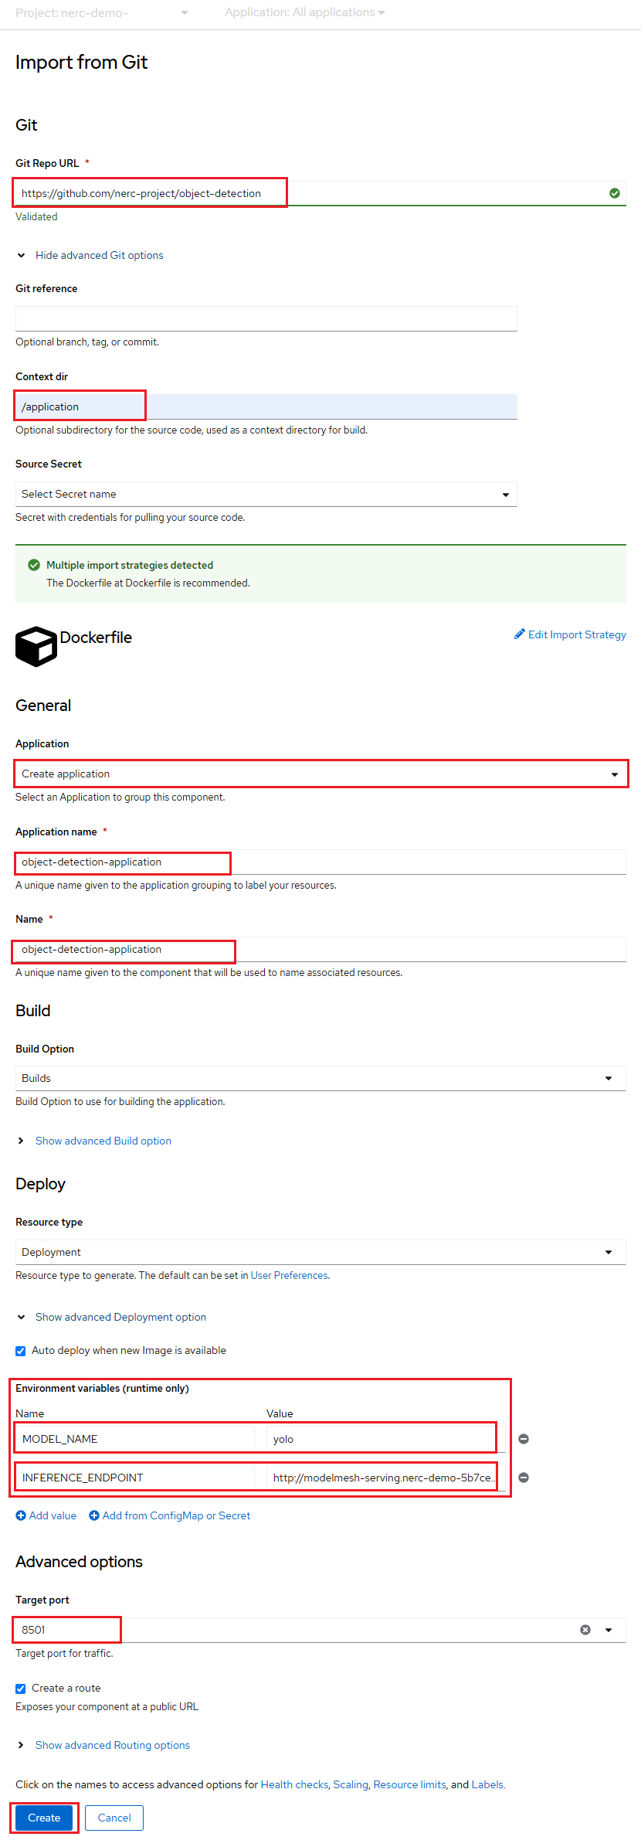This screenshot has height=1840, width=641.
Task: Open the Project selector menu
Action: tap(102, 13)
